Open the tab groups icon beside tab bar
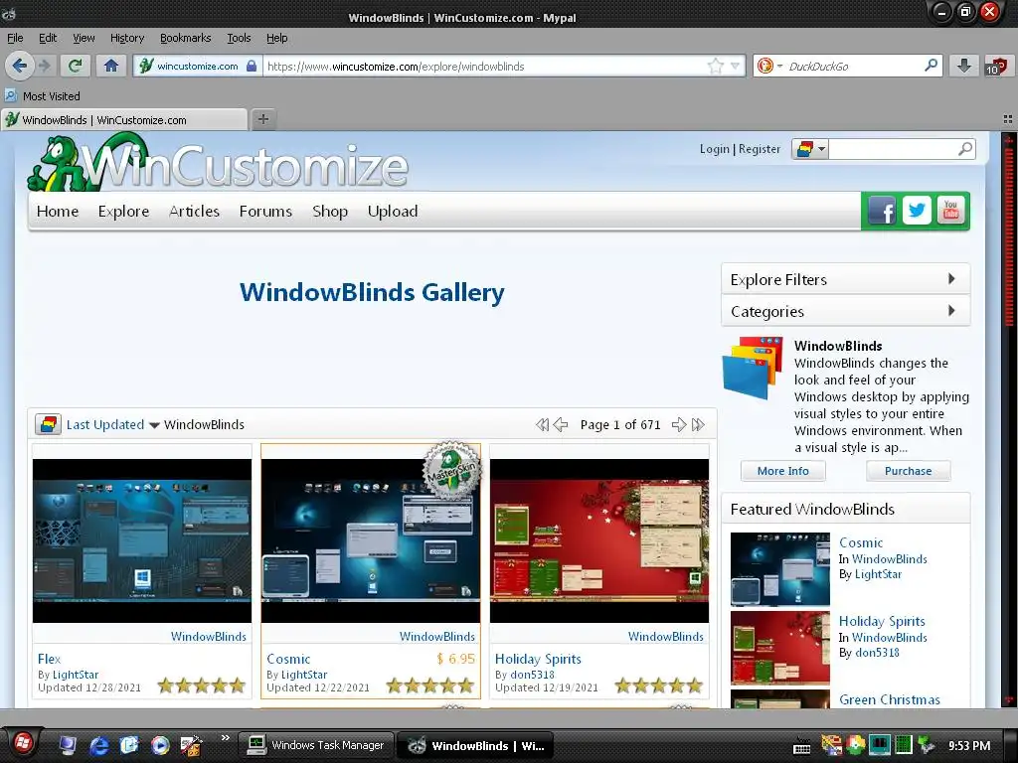Viewport: 1018px width, 763px height. [x=1008, y=119]
